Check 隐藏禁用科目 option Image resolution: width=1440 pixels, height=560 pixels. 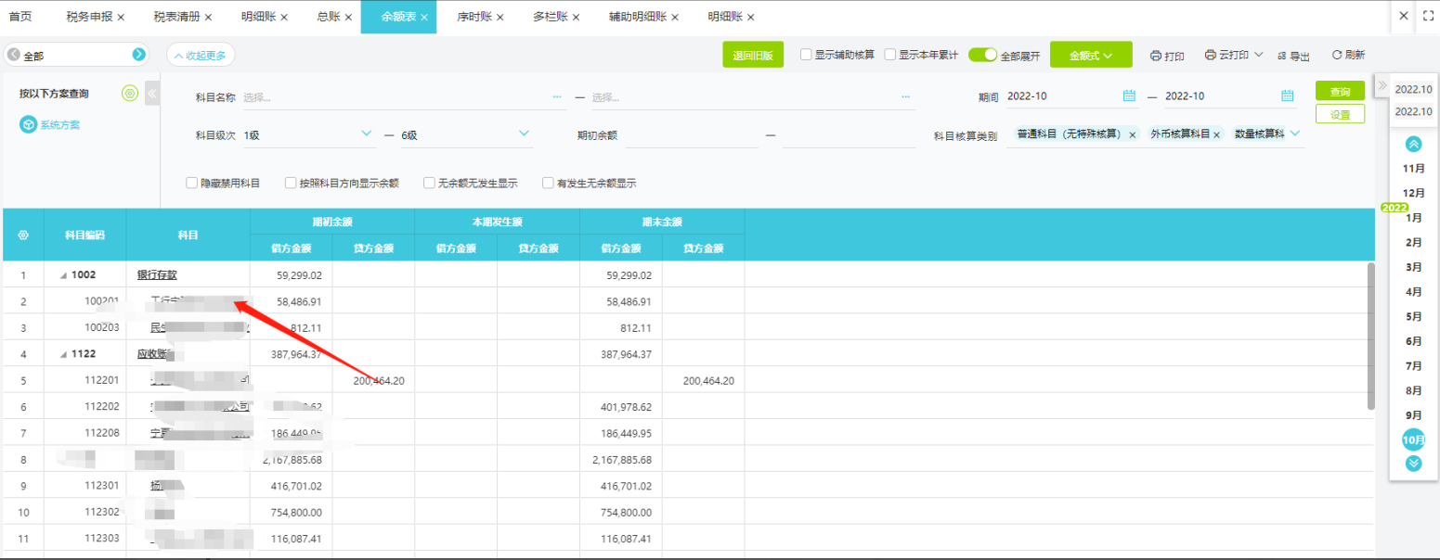click(192, 183)
